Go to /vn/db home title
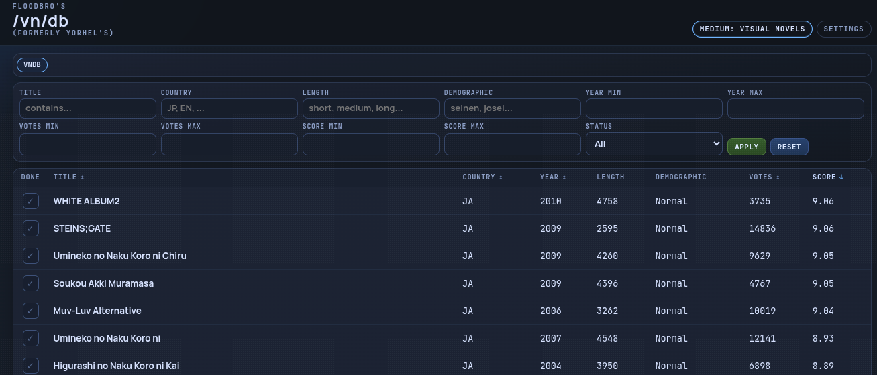 click(x=41, y=21)
